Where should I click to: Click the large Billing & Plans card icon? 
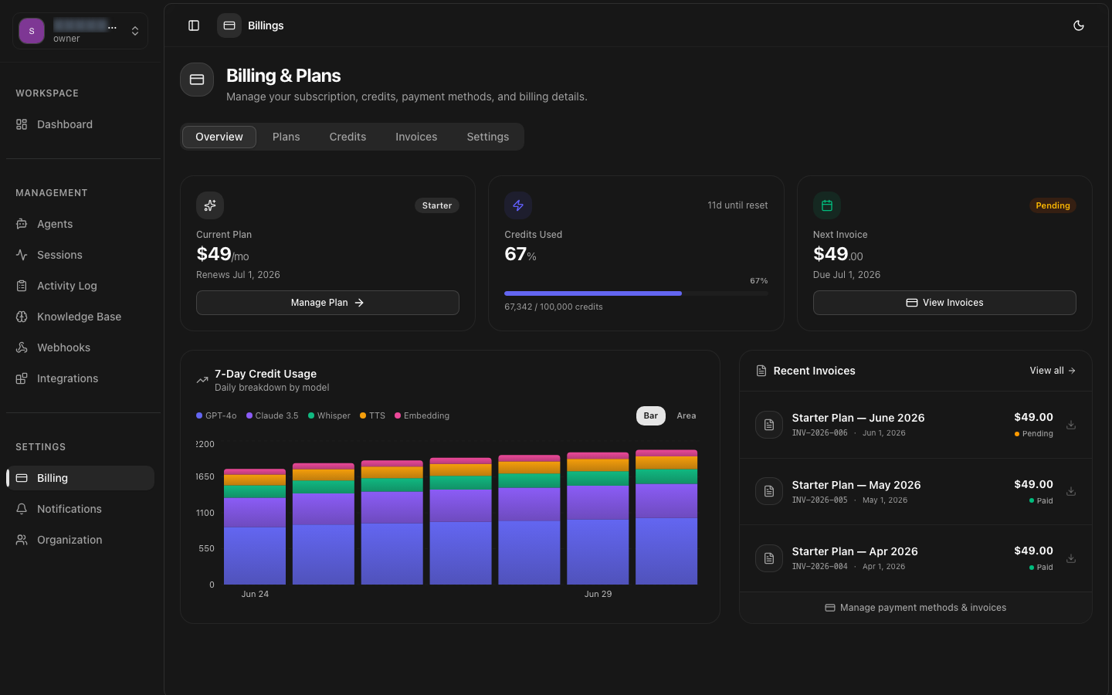click(x=197, y=80)
